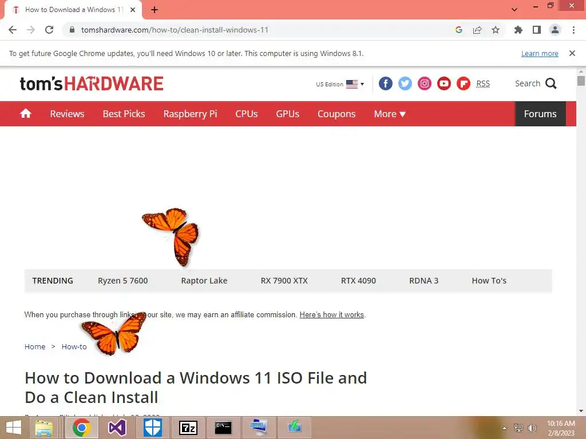Visit the Tom's Hardware YouTube channel
The height and width of the screenshot is (439, 586).
(x=444, y=83)
